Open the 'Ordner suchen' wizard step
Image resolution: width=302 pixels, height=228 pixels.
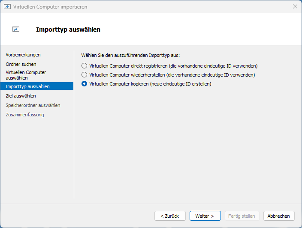pos(21,64)
